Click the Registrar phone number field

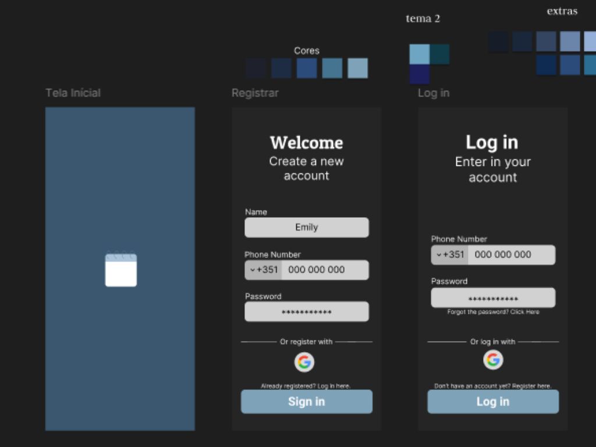click(x=325, y=270)
